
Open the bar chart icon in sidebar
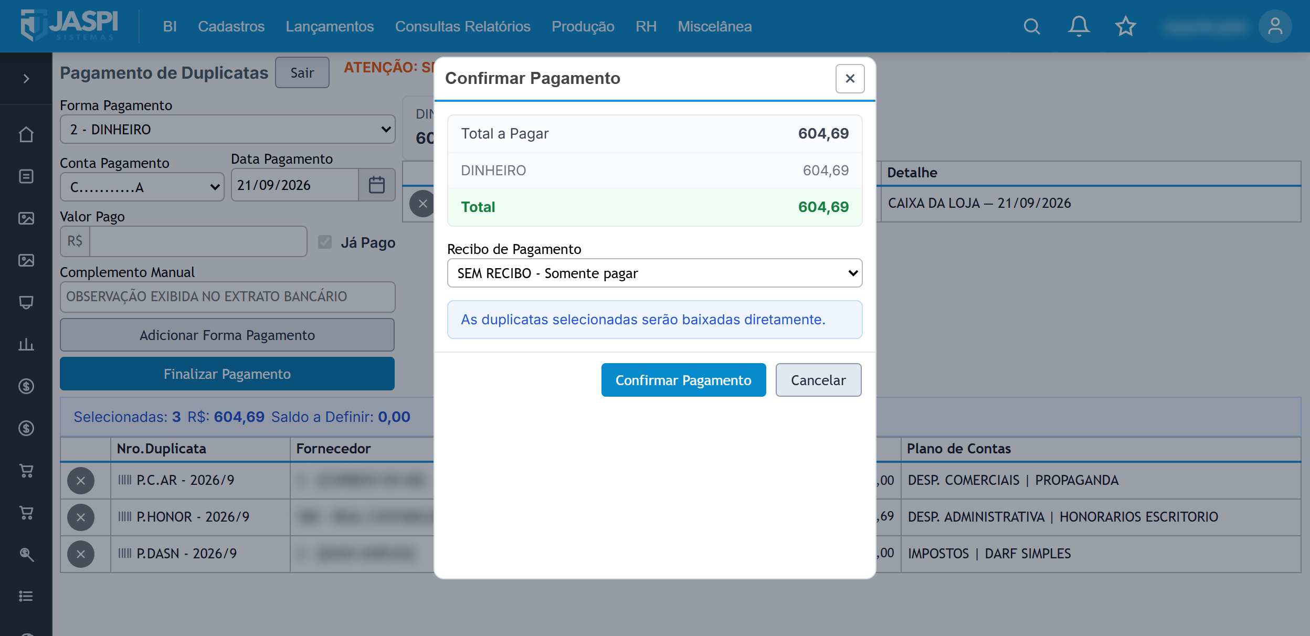[x=26, y=344]
